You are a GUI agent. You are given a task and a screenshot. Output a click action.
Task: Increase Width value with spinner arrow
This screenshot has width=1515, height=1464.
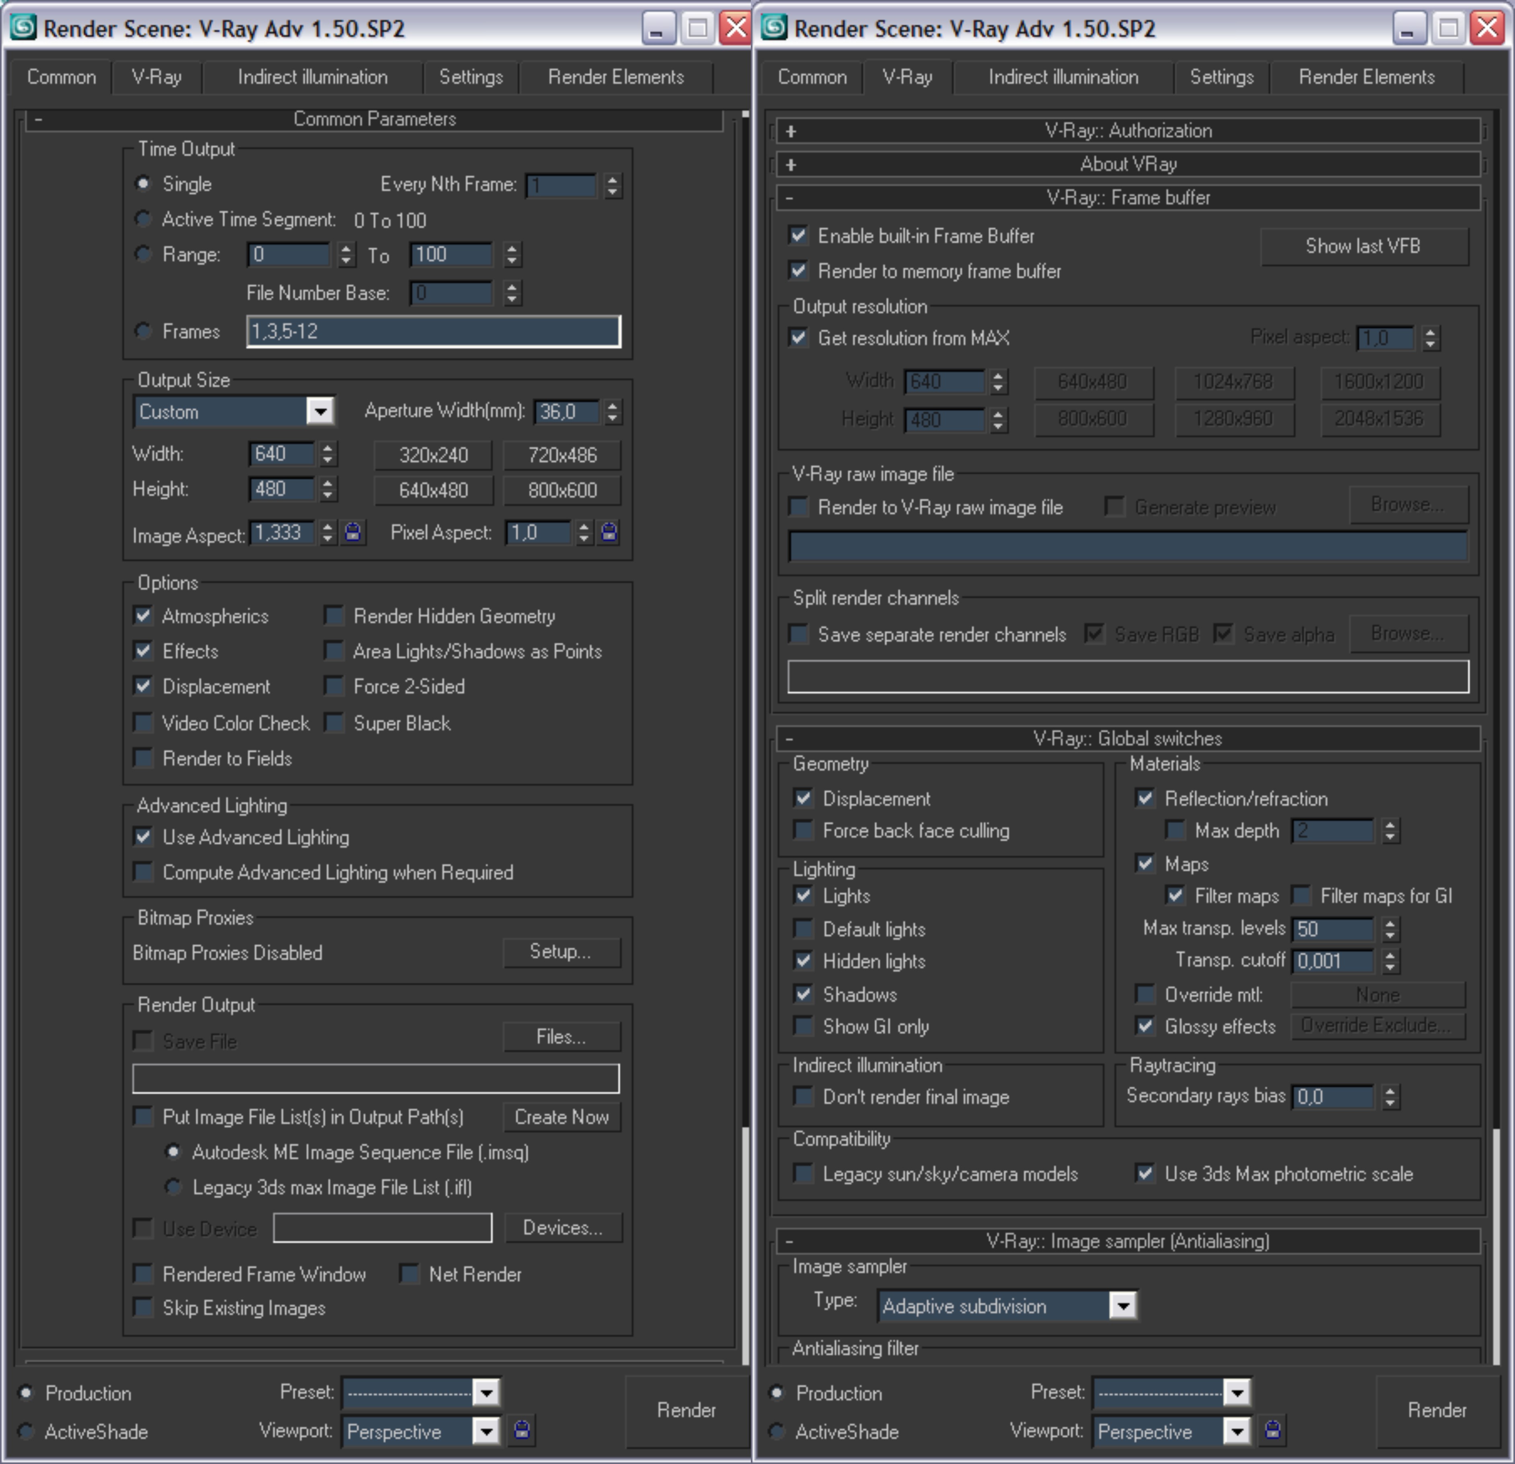(x=328, y=448)
